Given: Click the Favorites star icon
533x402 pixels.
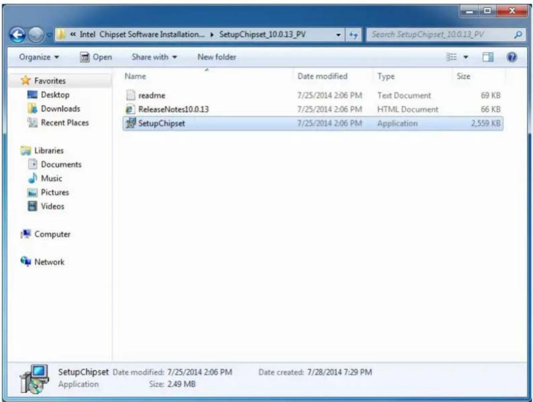Looking at the screenshot, I should (x=26, y=81).
